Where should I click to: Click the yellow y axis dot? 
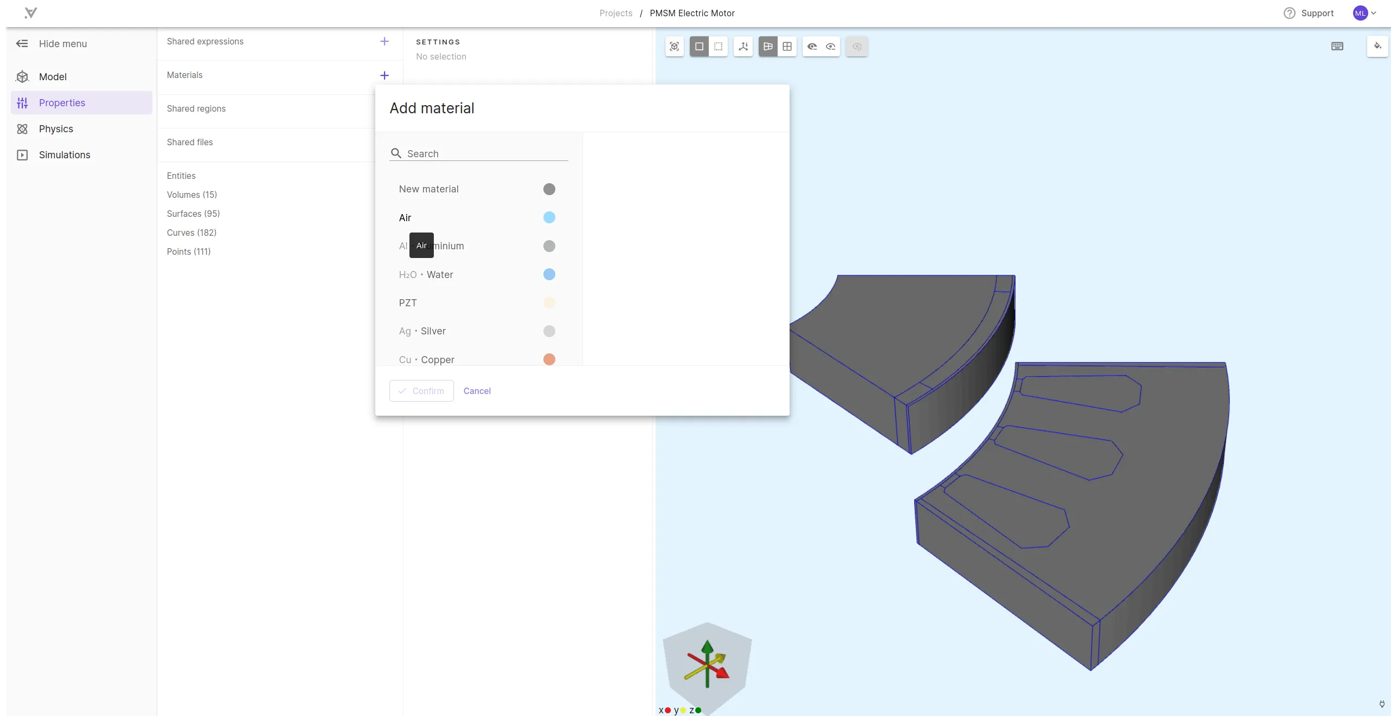683,710
